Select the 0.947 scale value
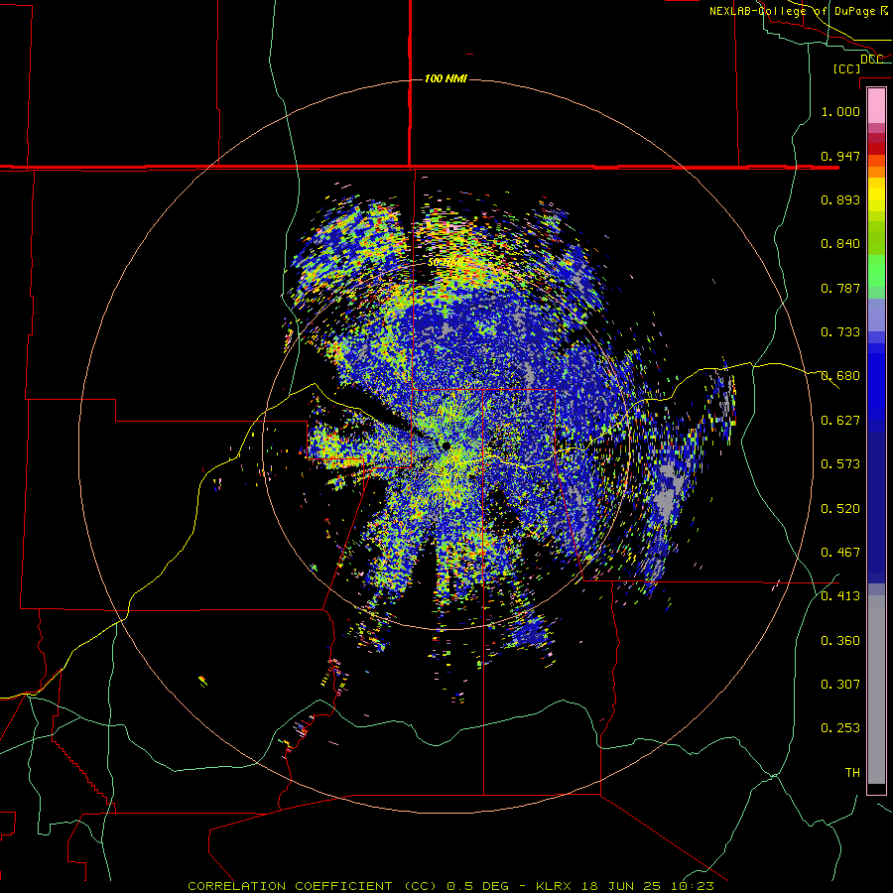This screenshot has width=893, height=893. [840, 156]
